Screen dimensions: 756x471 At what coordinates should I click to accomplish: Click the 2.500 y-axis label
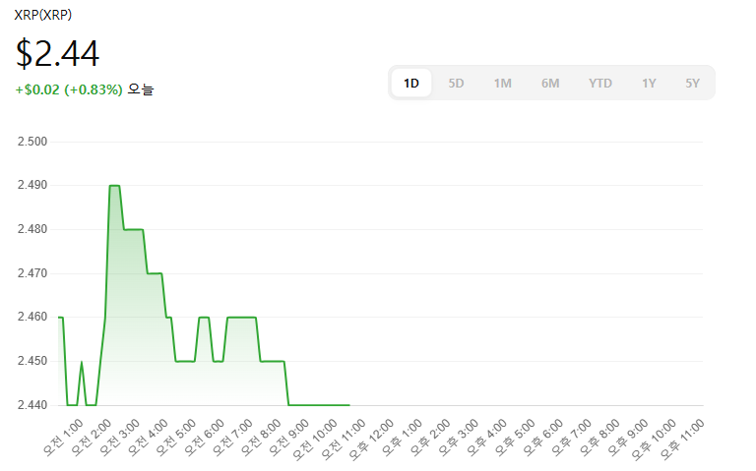point(32,142)
